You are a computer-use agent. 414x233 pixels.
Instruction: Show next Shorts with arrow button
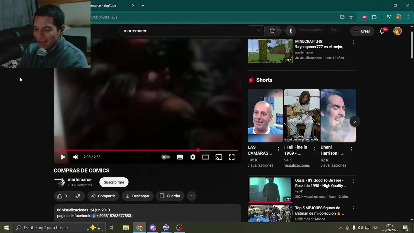point(354,121)
